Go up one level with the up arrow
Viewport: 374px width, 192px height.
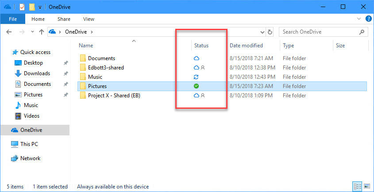pyautogui.click(x=42, y=32)
